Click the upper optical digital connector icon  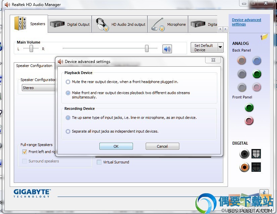(256, 154)
